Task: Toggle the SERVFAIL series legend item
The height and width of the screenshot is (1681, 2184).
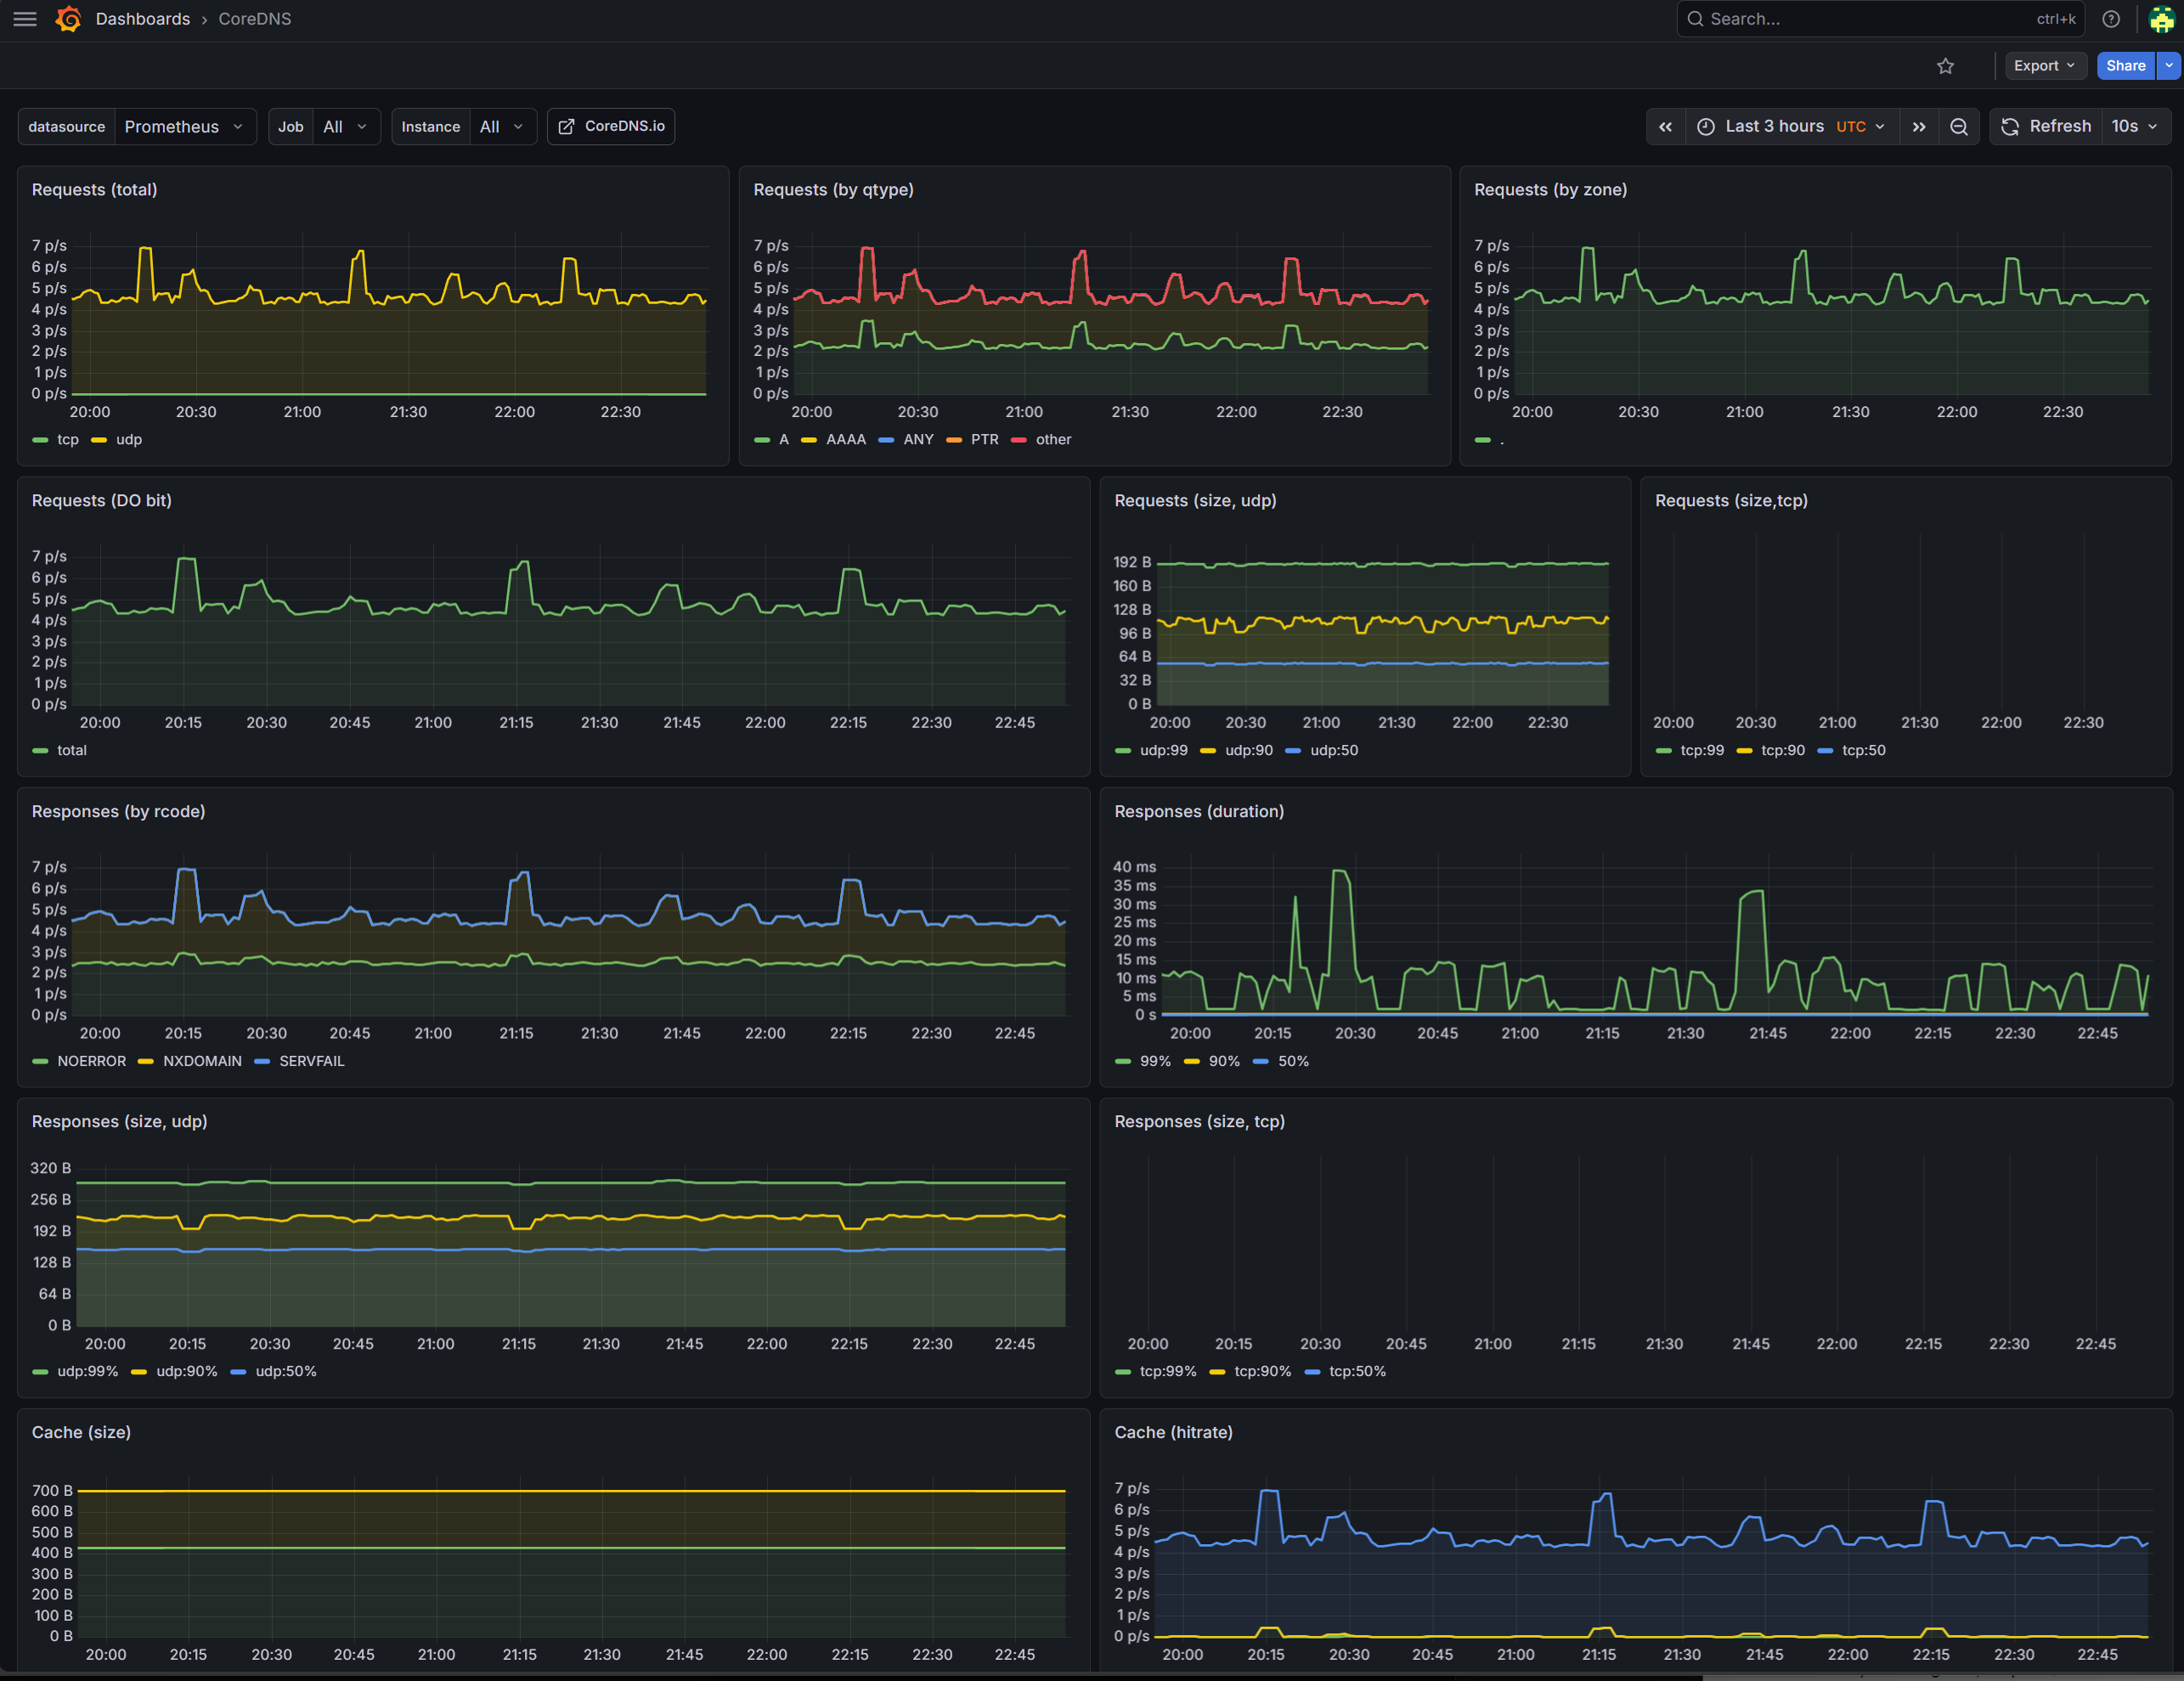Action: pyautogui.click(x=312, y=1062)
